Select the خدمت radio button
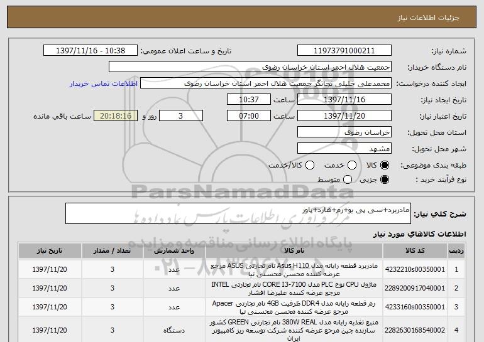This screenshot has height=342, width=484. point(352,165)
